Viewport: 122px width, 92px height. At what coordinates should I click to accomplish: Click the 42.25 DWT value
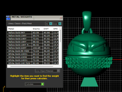[47, 36]
